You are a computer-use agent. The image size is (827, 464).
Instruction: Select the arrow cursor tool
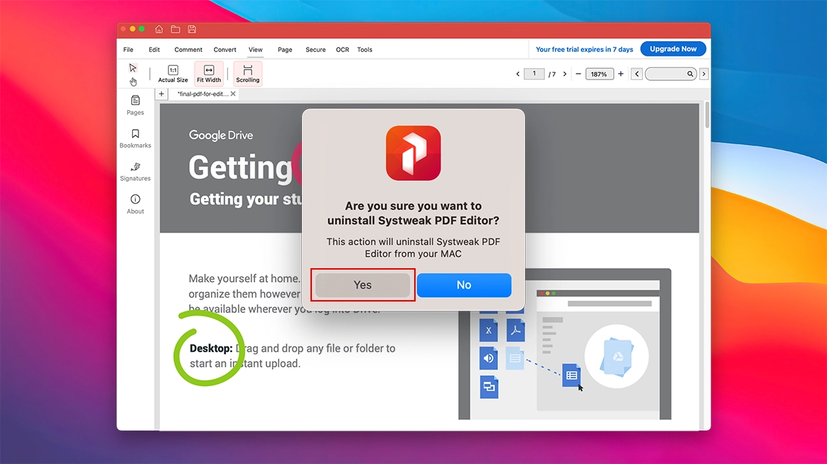(x=133, y=68)
